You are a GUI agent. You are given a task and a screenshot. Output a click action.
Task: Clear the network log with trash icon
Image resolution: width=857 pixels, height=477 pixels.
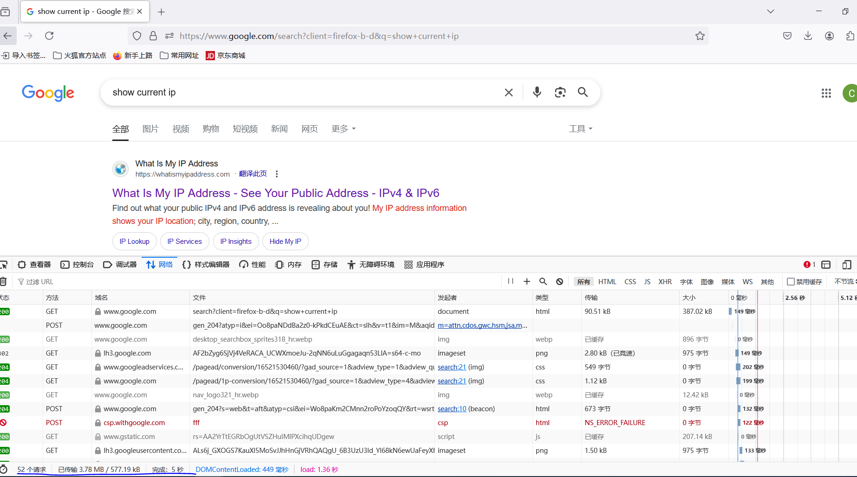click(3, 281)
